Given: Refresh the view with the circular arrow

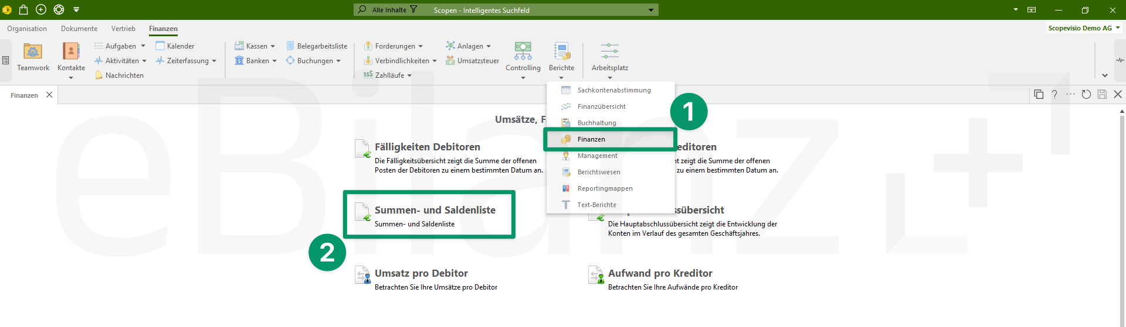Looking at the screenshot, I should pyautogui.click(x=1086, y=94).
